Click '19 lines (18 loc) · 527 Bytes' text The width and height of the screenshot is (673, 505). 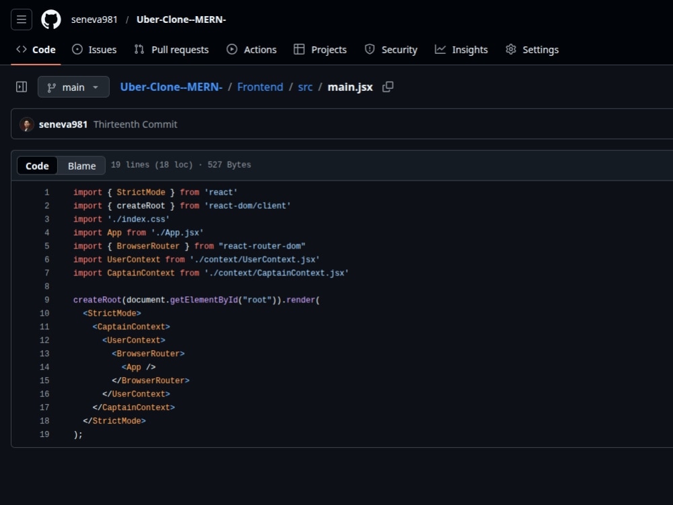click(x=180, y=165)
